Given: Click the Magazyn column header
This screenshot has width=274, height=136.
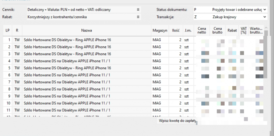Looking at the screenshot, I should [160, 30].
